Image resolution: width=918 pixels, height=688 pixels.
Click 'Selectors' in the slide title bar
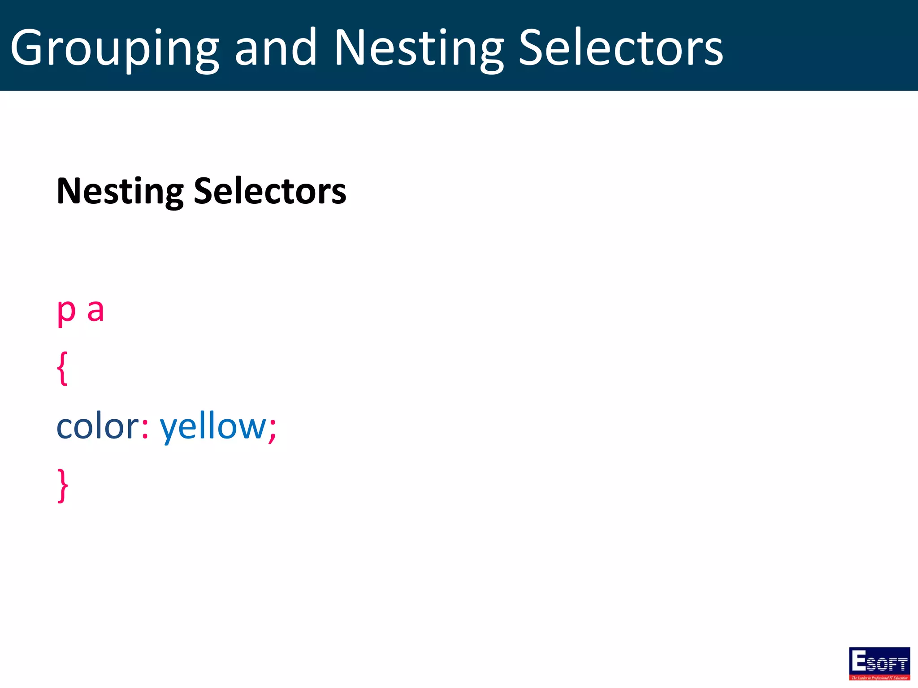(x=621, y=47)
